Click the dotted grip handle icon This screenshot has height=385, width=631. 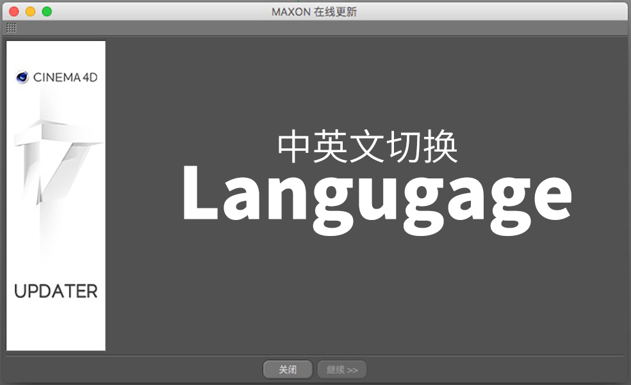[x=12, y=28]
